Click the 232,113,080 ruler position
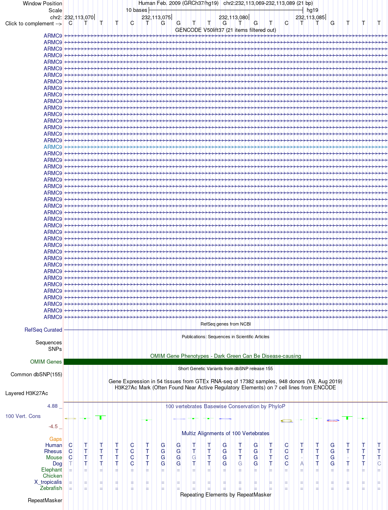388x510 pixels. (234, 17)
